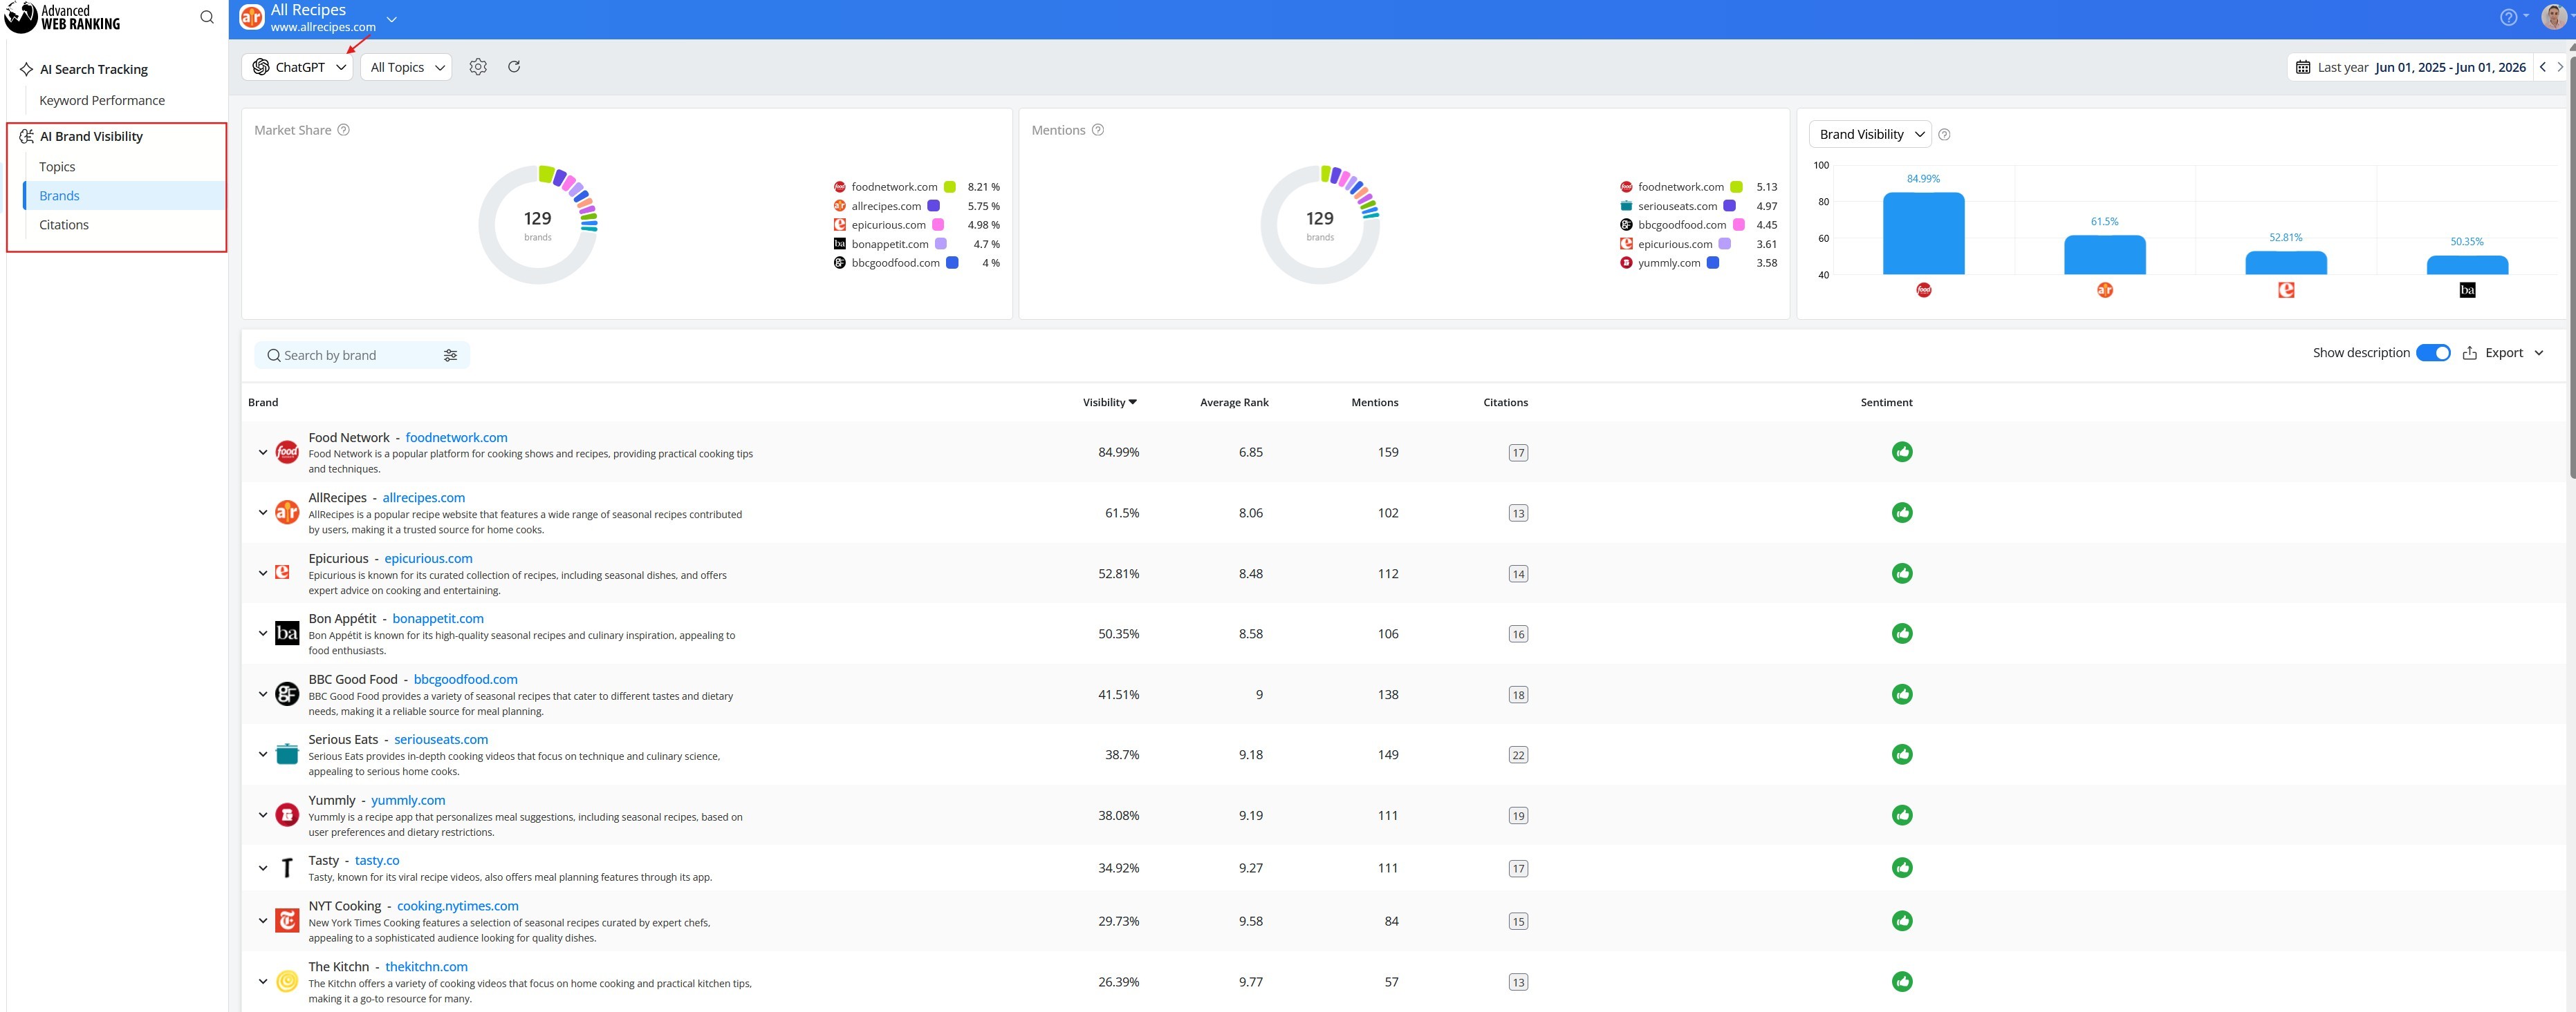Open the ChatGPT engine dropdown
2576x1012 pixels.
point(297,67)
